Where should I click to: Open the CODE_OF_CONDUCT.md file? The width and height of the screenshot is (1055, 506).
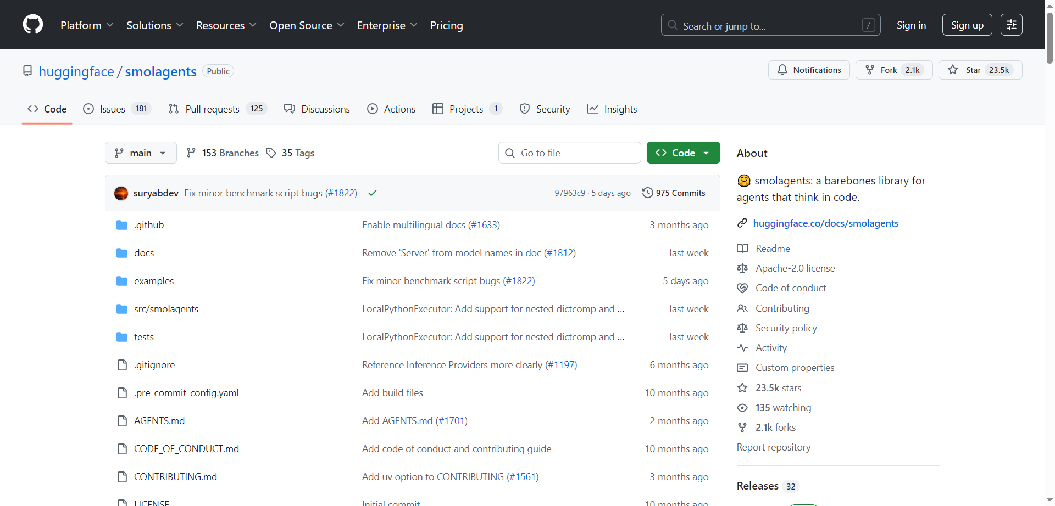click(x=186, y=449)
